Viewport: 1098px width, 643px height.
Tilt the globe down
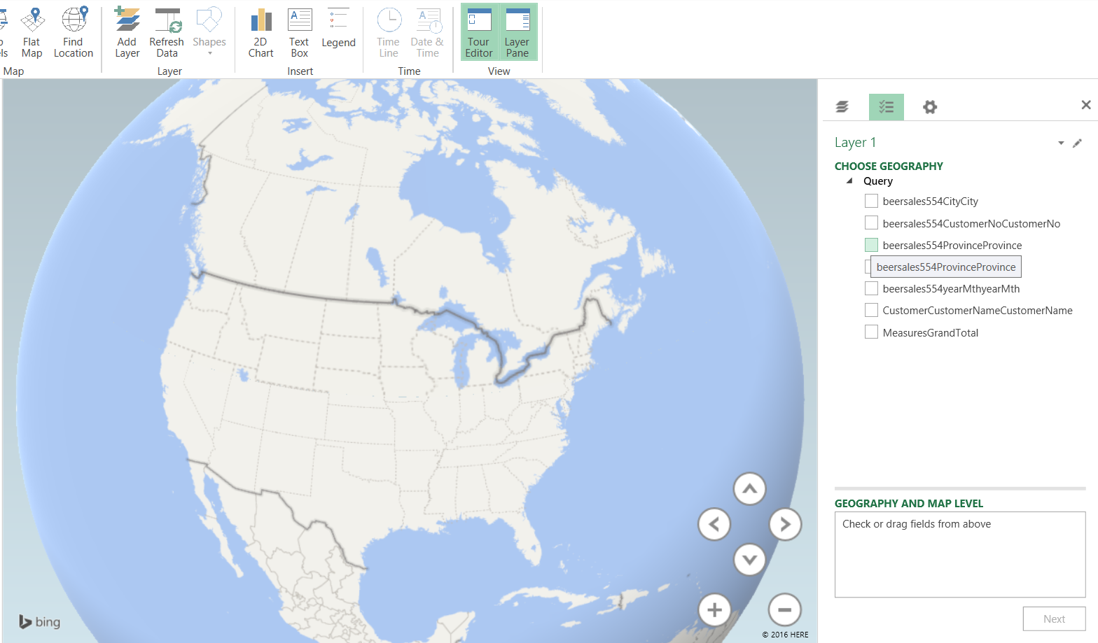(x=749, y=559)
